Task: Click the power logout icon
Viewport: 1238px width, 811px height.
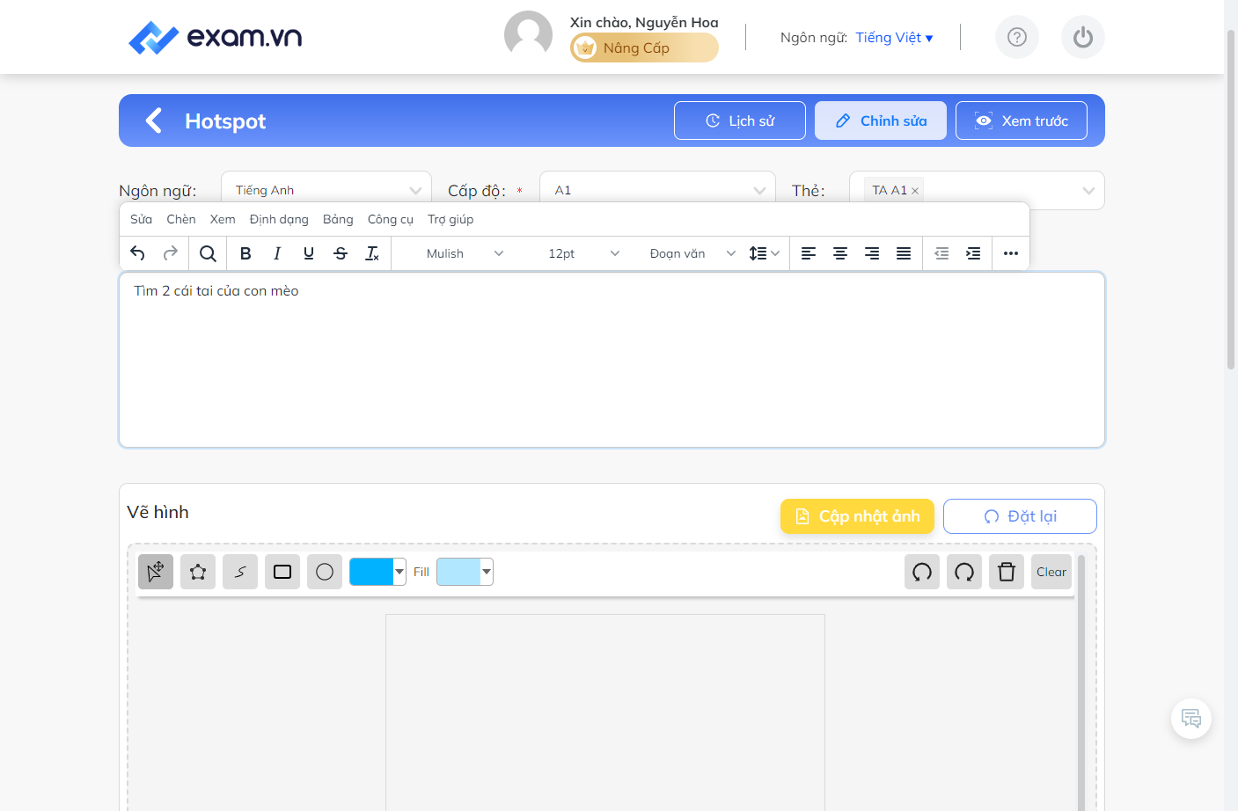Action: point(1083,37)
